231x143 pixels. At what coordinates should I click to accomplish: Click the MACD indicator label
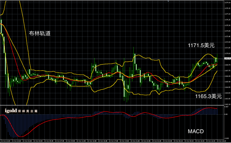coord(196,131)
